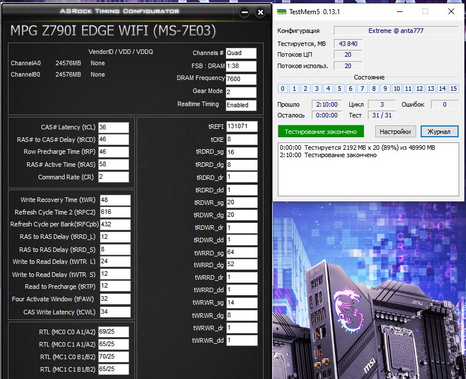Click the CAS# Latency (tCL) field

113,127
